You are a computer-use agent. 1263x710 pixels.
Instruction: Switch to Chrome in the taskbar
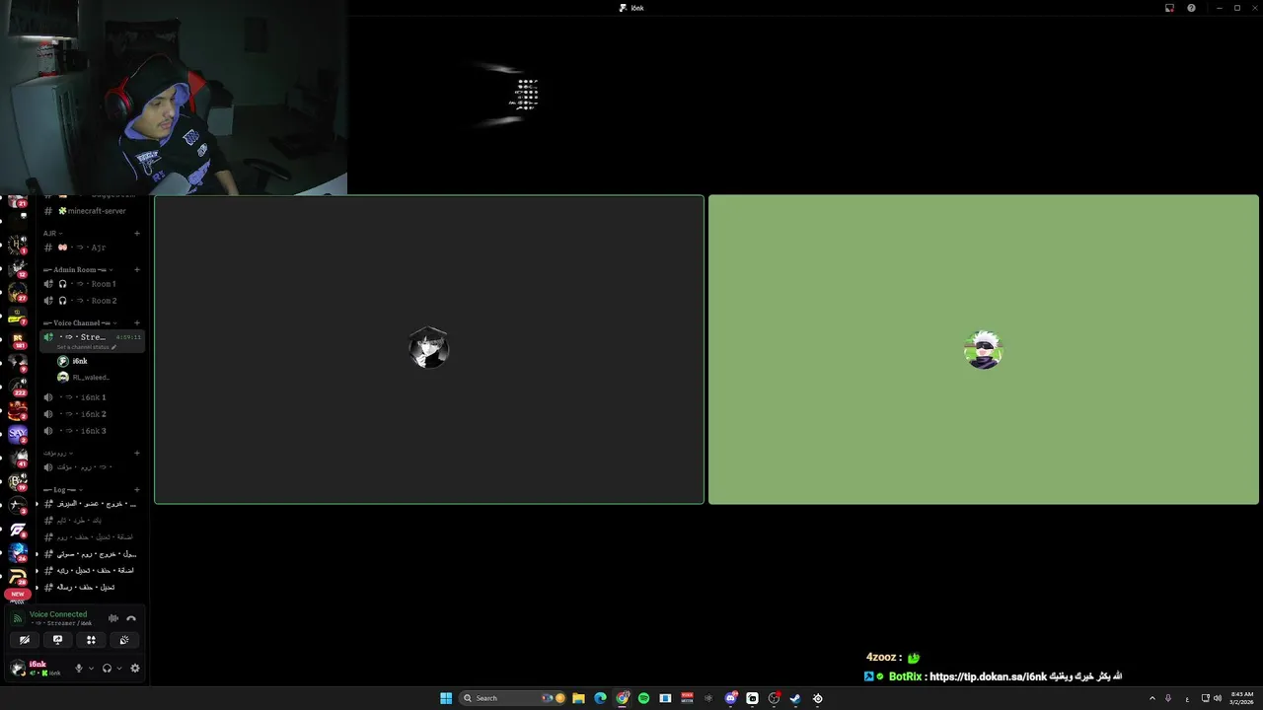[x=622, y=698]
